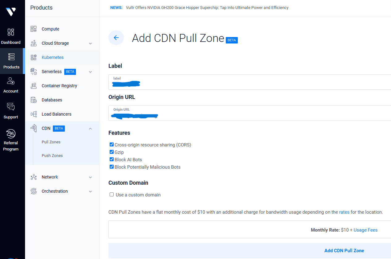This screenshot has height=259, width=391.
Task: Open the rates link for bandwidth pricing
Action: click(x=344, y=212)
